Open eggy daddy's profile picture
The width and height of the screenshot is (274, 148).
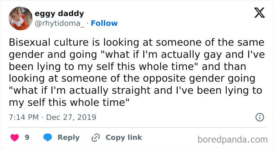[21, 18]
